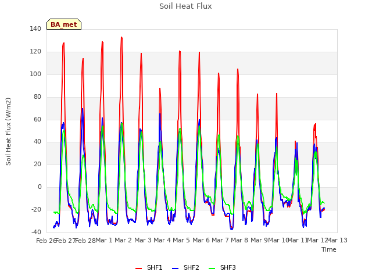372x279 pixels.
Task: Click the Mar 1 x-axis label
Action: pos(104,240)
